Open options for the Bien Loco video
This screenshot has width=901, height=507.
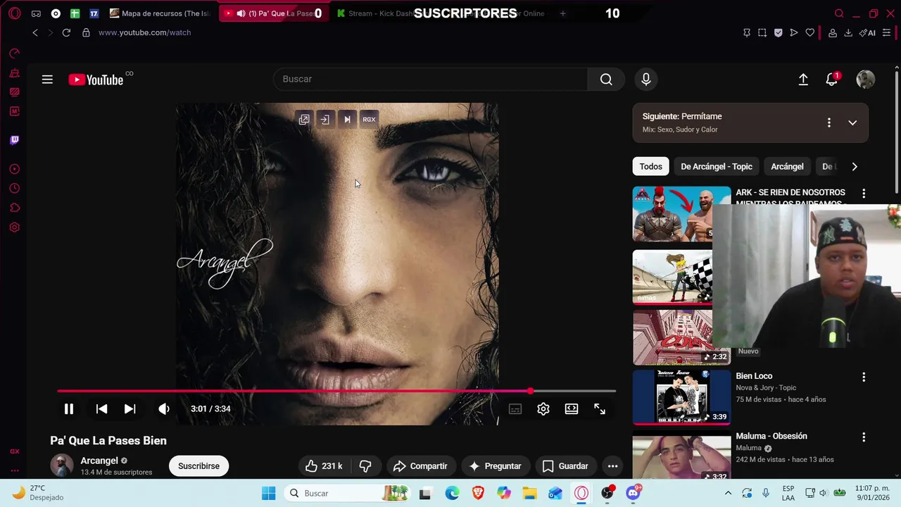click(864, 377)
